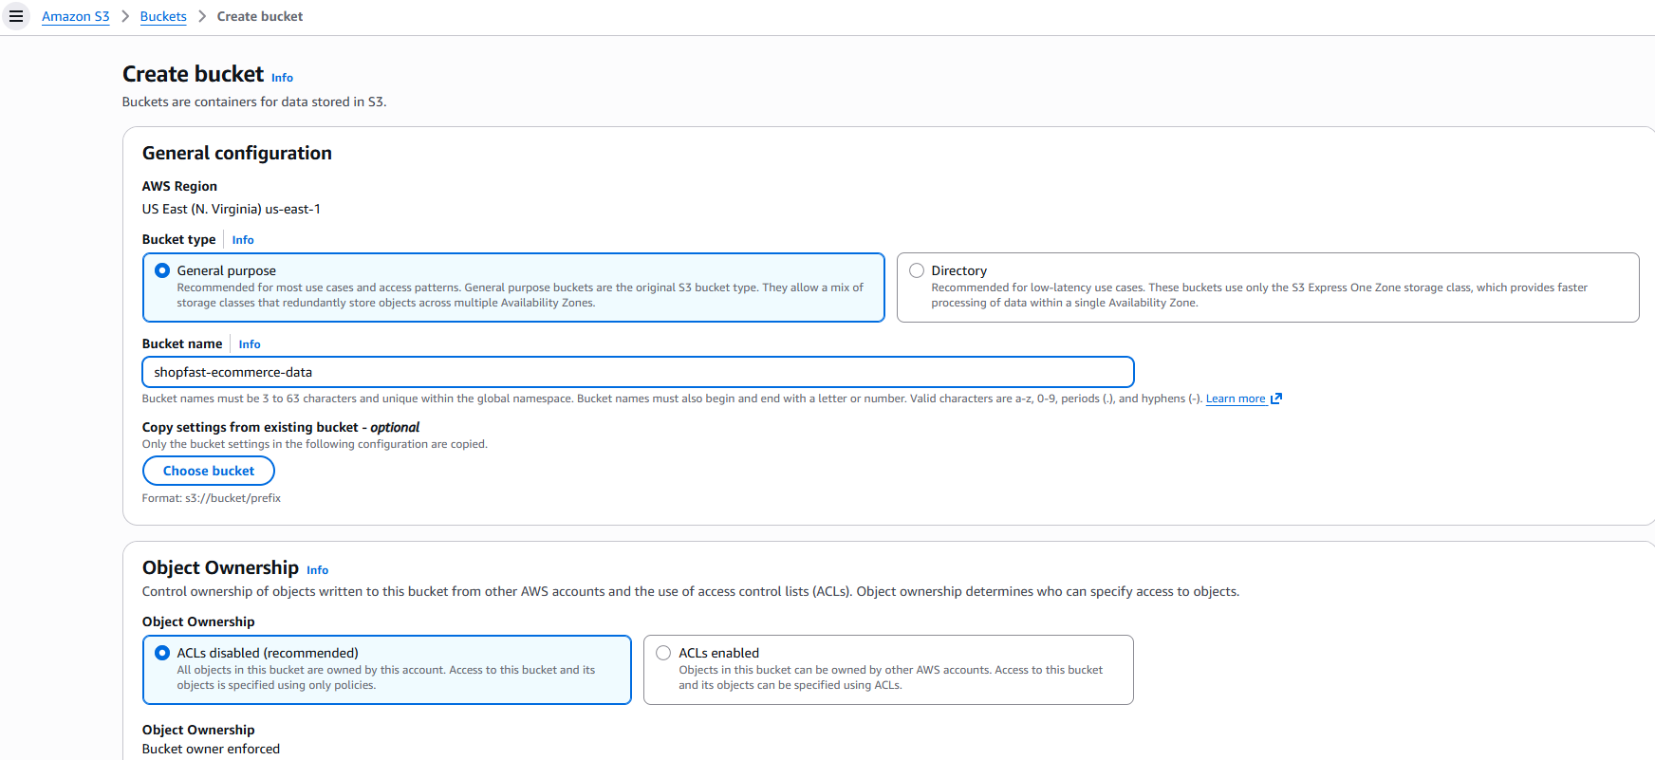Click the ACLs enabled description card
1655x760 pixels.
pos(890,677)
